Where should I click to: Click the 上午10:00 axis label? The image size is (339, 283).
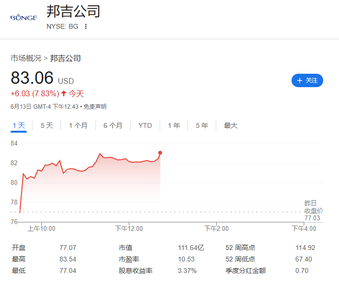[x=41, y=228]
